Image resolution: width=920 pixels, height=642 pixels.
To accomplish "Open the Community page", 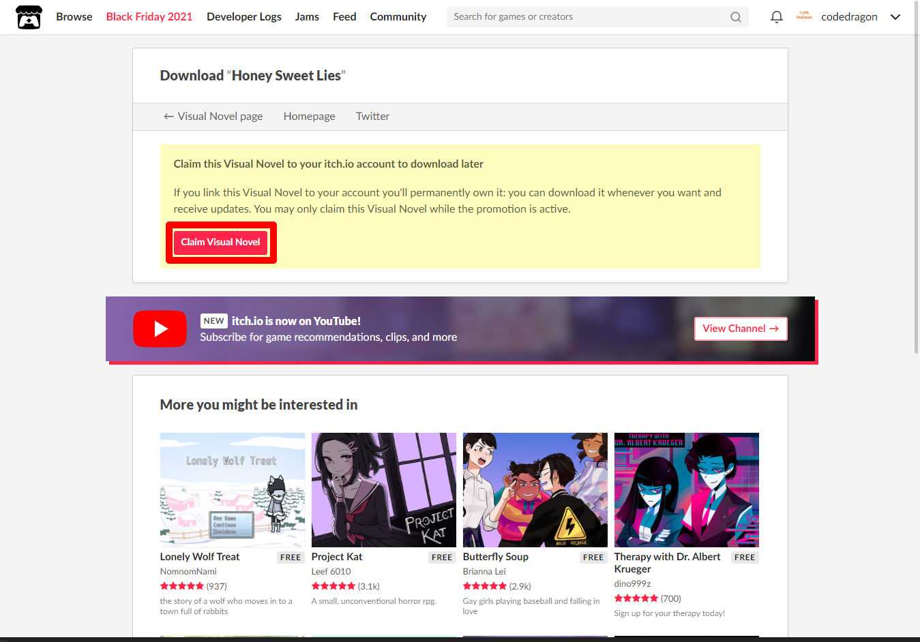I will pos(398,16).
